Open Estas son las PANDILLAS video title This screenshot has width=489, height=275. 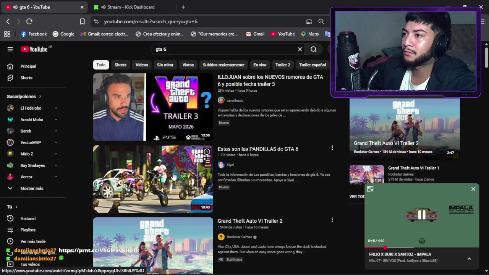(258, 149)
